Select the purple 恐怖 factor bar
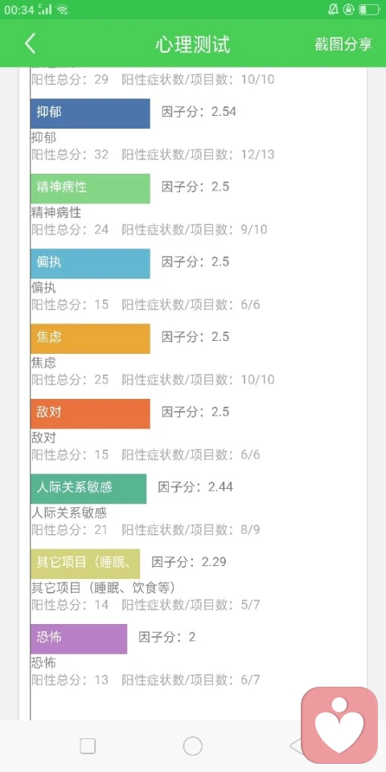The width and height of the screenshot is (386, 772). pyautogui.click(x=79, y=639)
